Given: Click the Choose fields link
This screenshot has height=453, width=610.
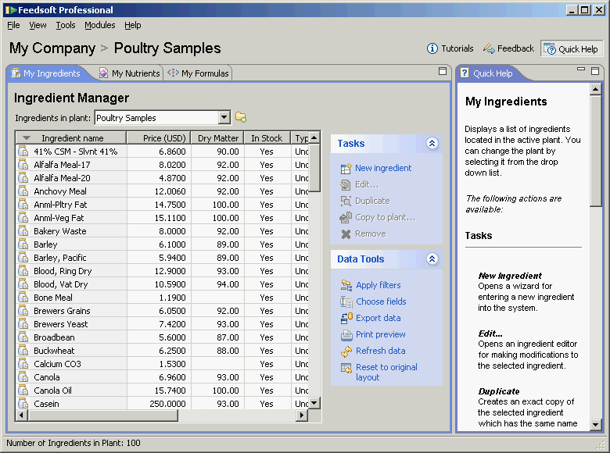Looking at the screenshot, I should click(381, 301).
